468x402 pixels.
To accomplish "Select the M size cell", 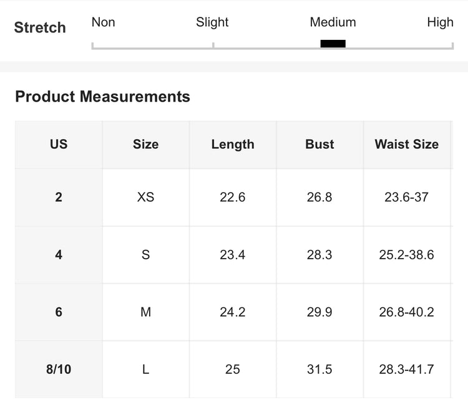I will pyautogui.click(x=145, y=312).
